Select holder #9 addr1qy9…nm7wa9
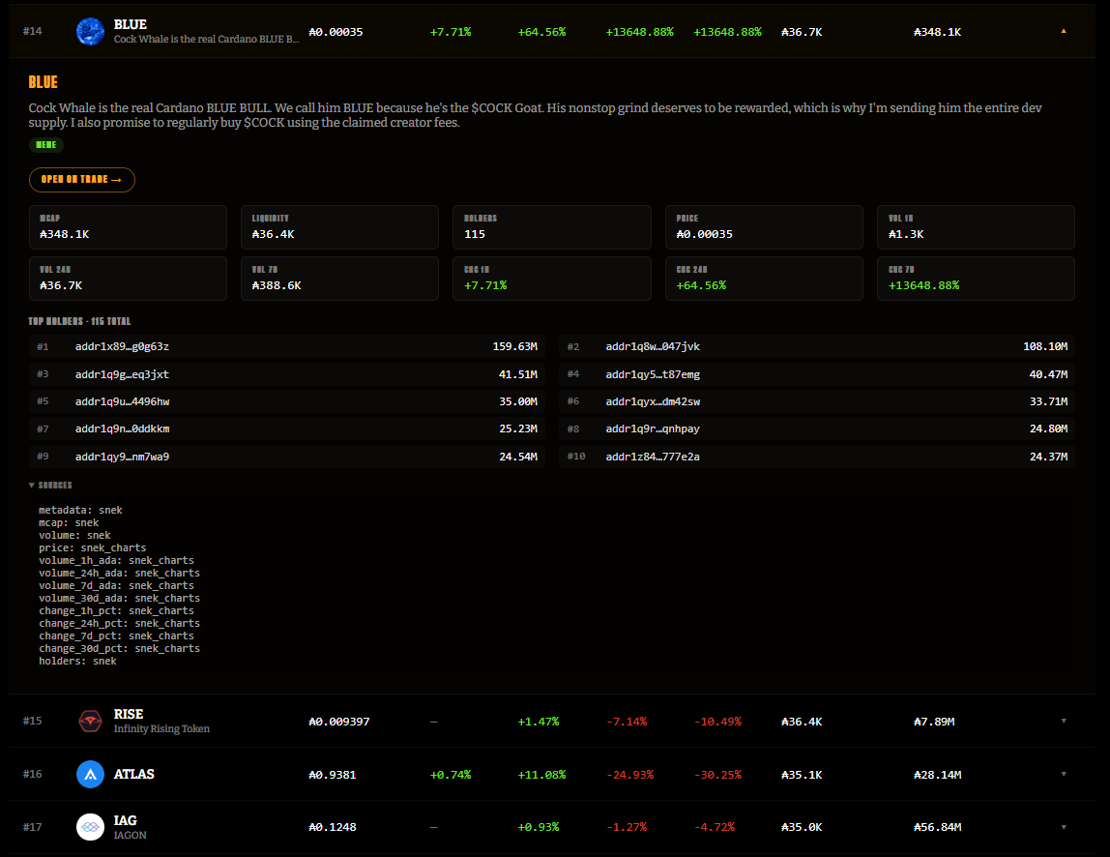The width and height of the screenshot is (1110, 857). click(287, 457)
